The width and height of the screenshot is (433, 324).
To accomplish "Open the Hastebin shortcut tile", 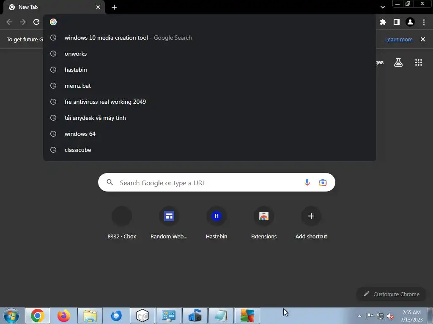I will [216, 224].
